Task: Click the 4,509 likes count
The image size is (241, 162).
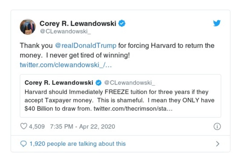Action: tap(37, 126)
